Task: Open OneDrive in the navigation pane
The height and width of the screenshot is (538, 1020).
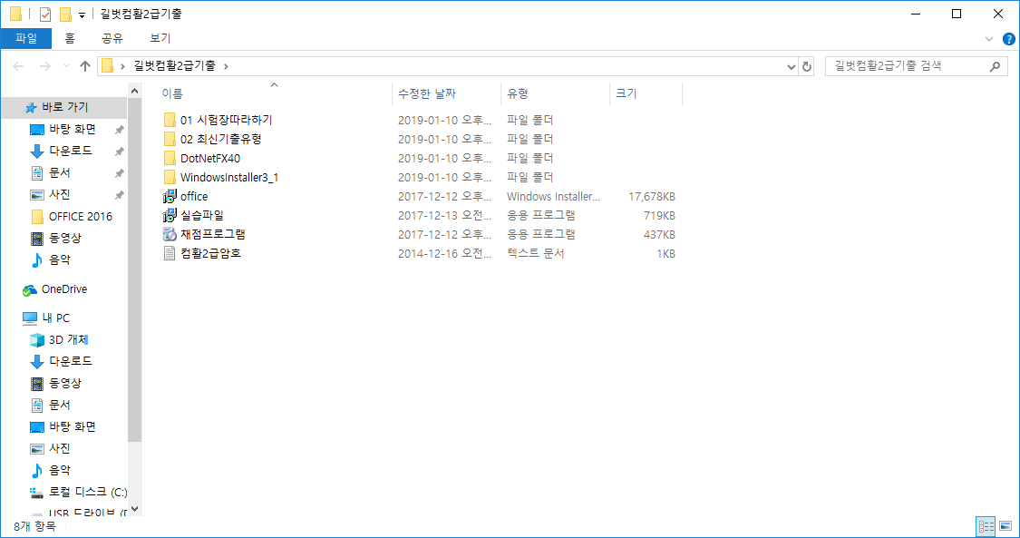Action: pos(63,289)
